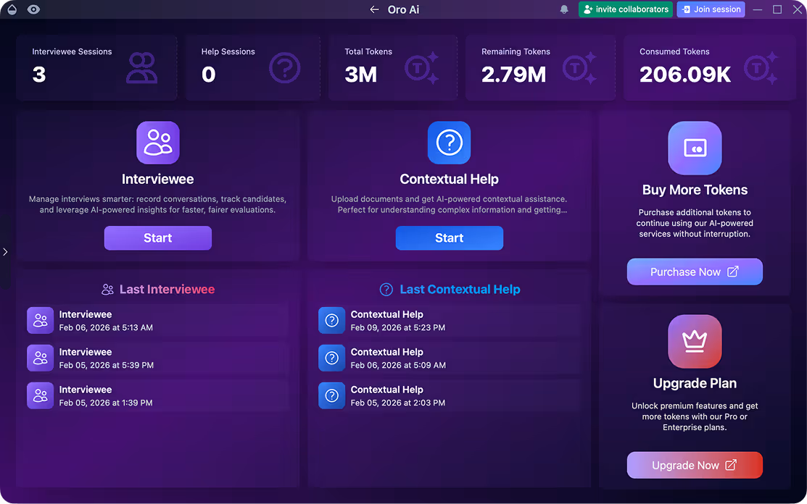Click the Consumed Tokens coin icon

[x=761, y=68]
